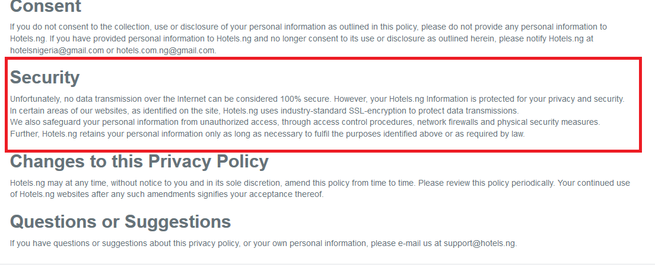Image resolution: width=655 pixels, height=265 pixels.
Task: Click the support@hotels.ng email address
Action: pyautogui.click(x=480, y=243)
